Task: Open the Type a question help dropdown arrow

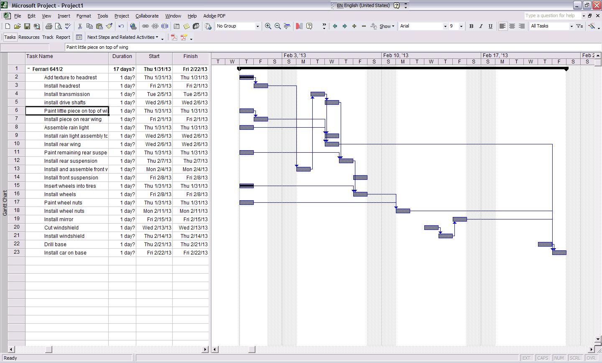Action: (584, 16)
